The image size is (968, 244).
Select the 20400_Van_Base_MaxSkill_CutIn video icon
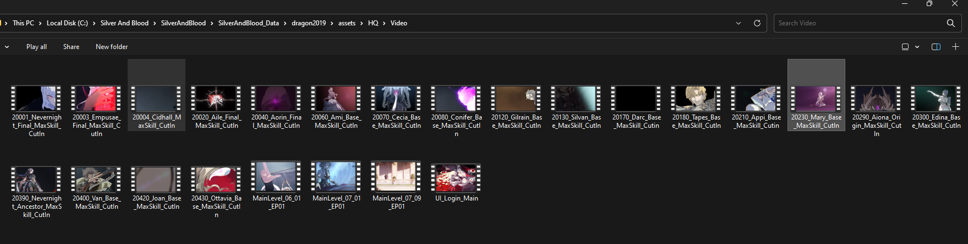(x=96, y=180)
